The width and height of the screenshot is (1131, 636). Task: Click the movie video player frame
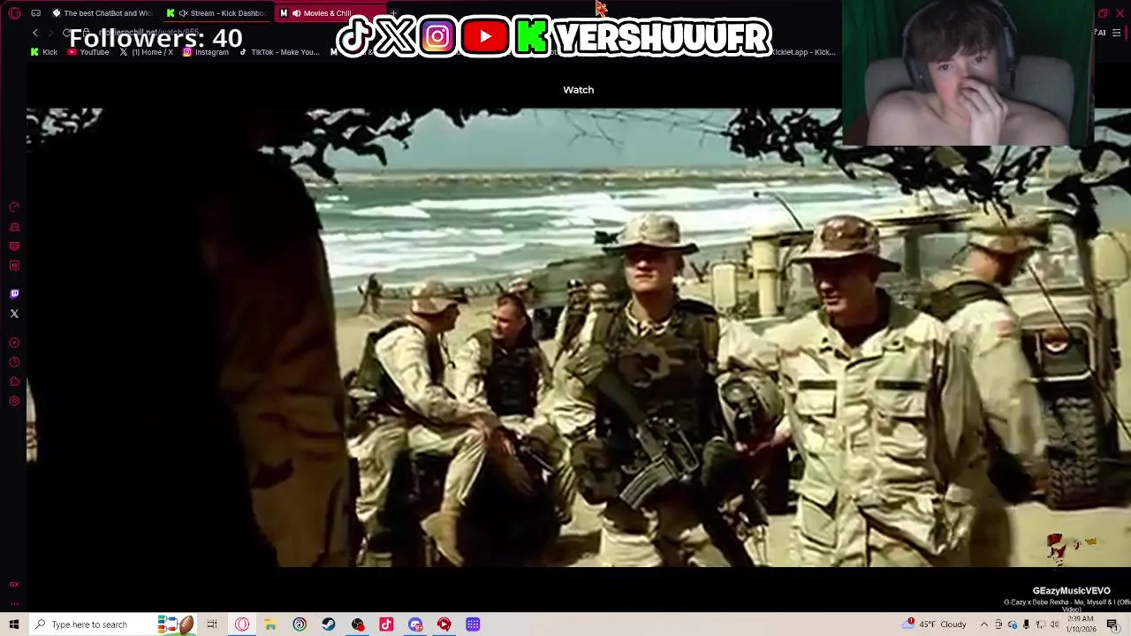click(579, 337)
